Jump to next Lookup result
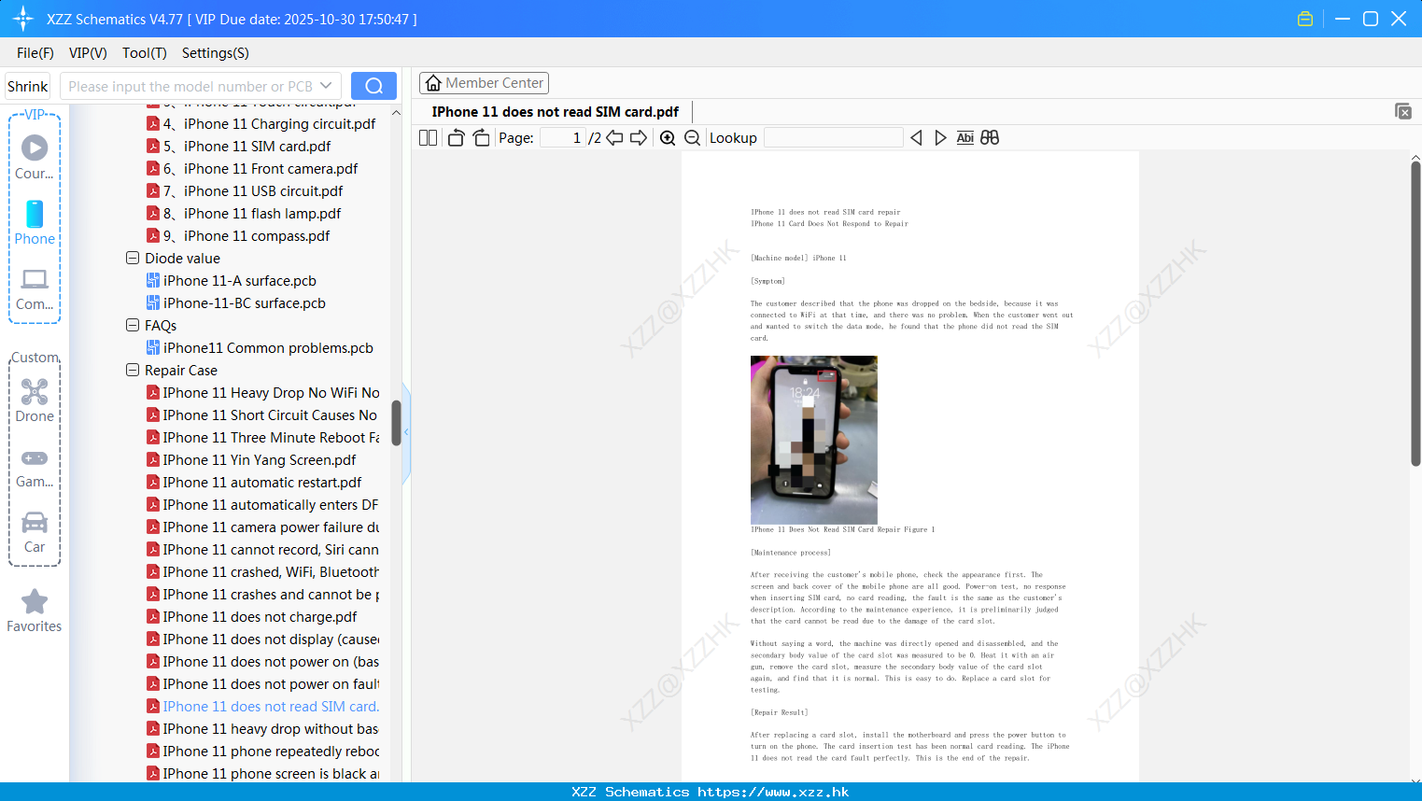 point(940,138)
